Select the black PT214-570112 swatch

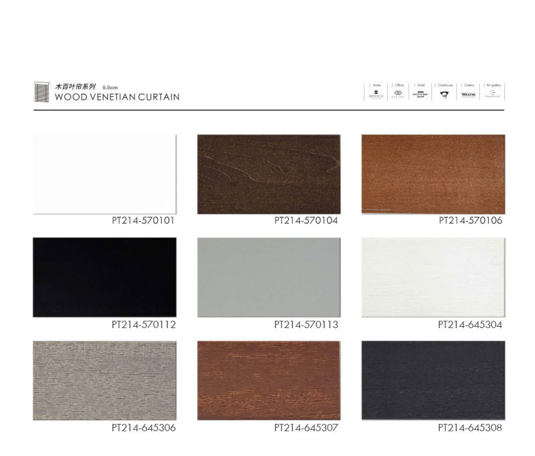coord(105,277)
